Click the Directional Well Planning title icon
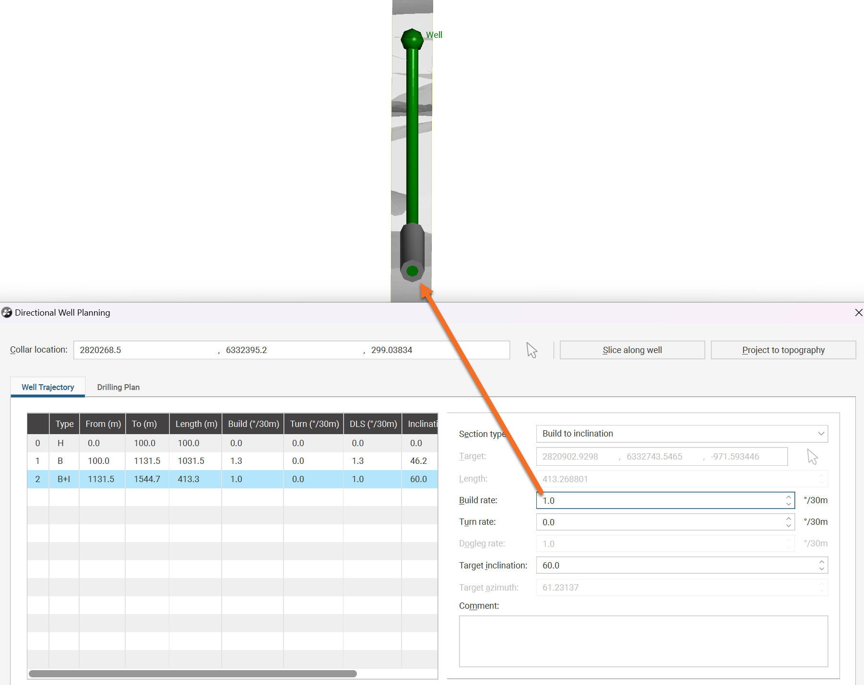This screenshot has width=864, height=685. [7, 313]
